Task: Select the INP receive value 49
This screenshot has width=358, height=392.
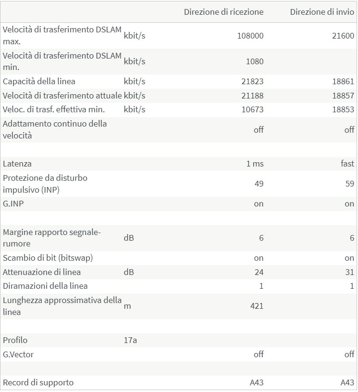Action: (259, 184)
